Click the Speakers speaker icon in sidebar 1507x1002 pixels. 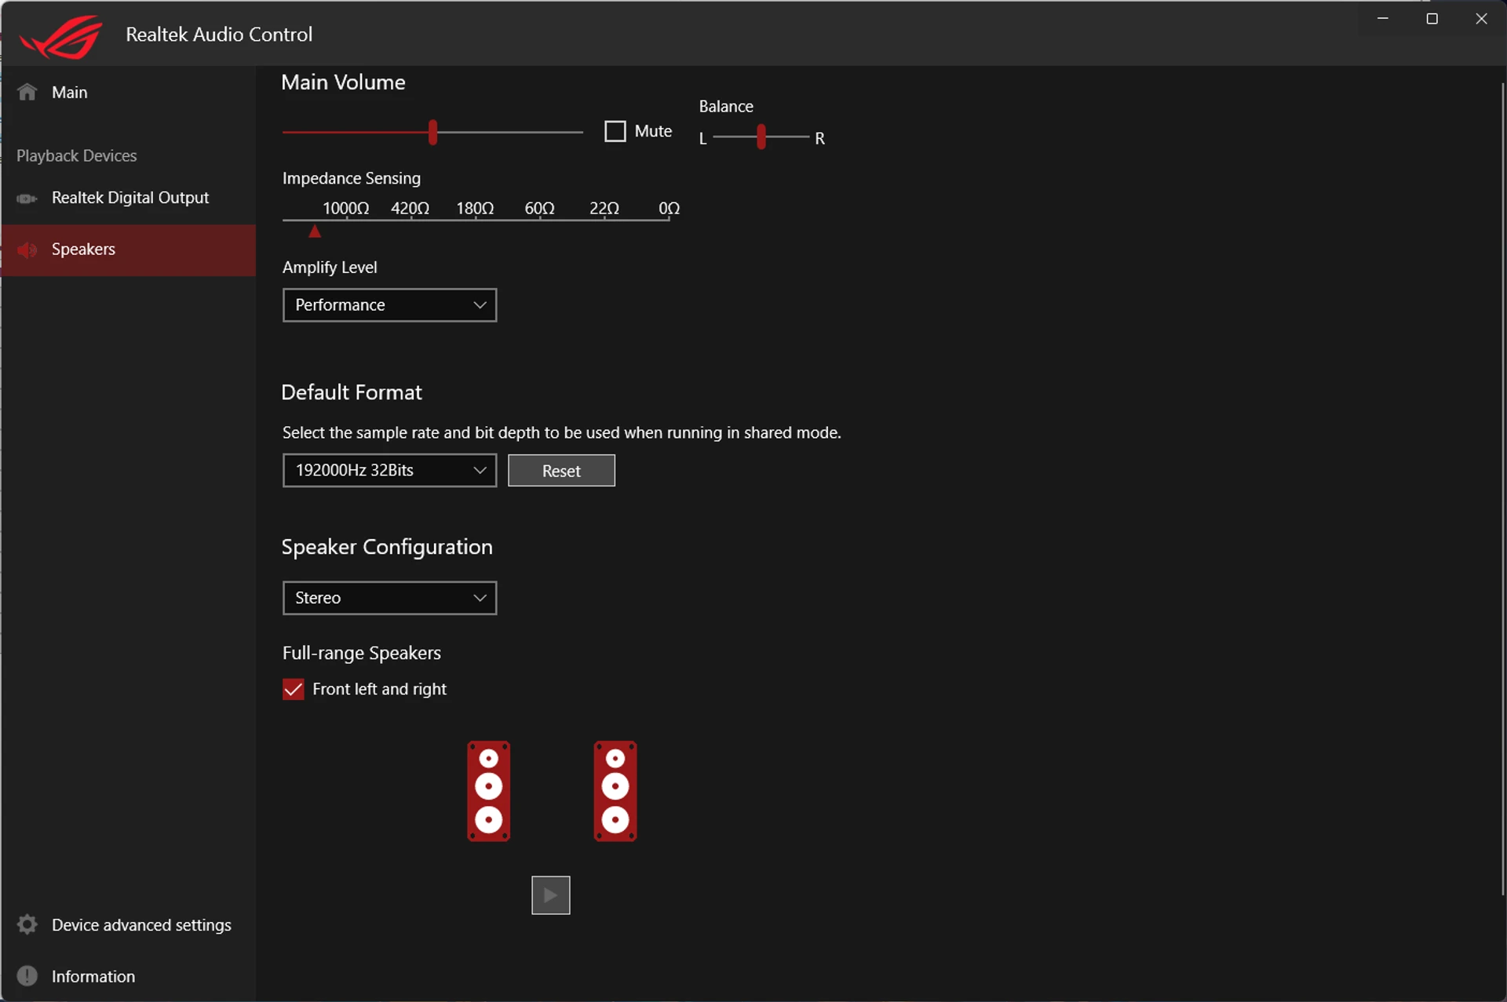[27, 250]
